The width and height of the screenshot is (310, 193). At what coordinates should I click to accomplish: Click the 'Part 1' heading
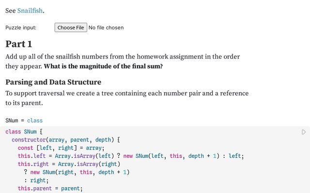pos(19,44)
